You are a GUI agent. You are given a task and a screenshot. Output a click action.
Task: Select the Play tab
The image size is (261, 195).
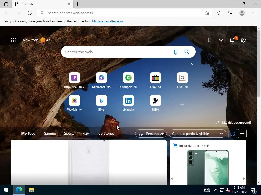86,133
